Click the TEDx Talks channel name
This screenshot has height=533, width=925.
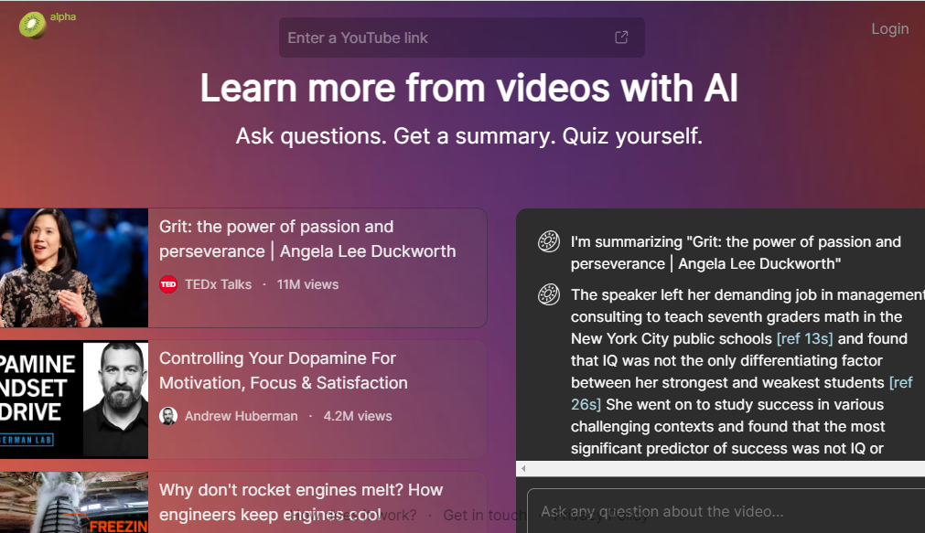pos(218,284)
